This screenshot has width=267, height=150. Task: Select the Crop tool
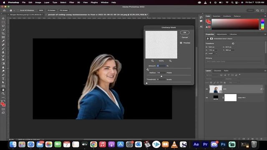(3, 33)
